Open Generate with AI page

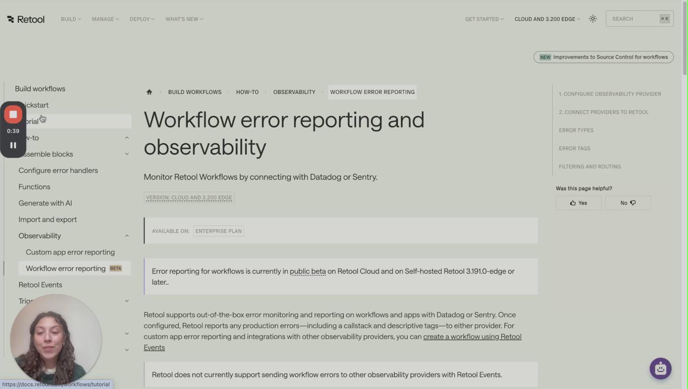[x=45, y=203]
